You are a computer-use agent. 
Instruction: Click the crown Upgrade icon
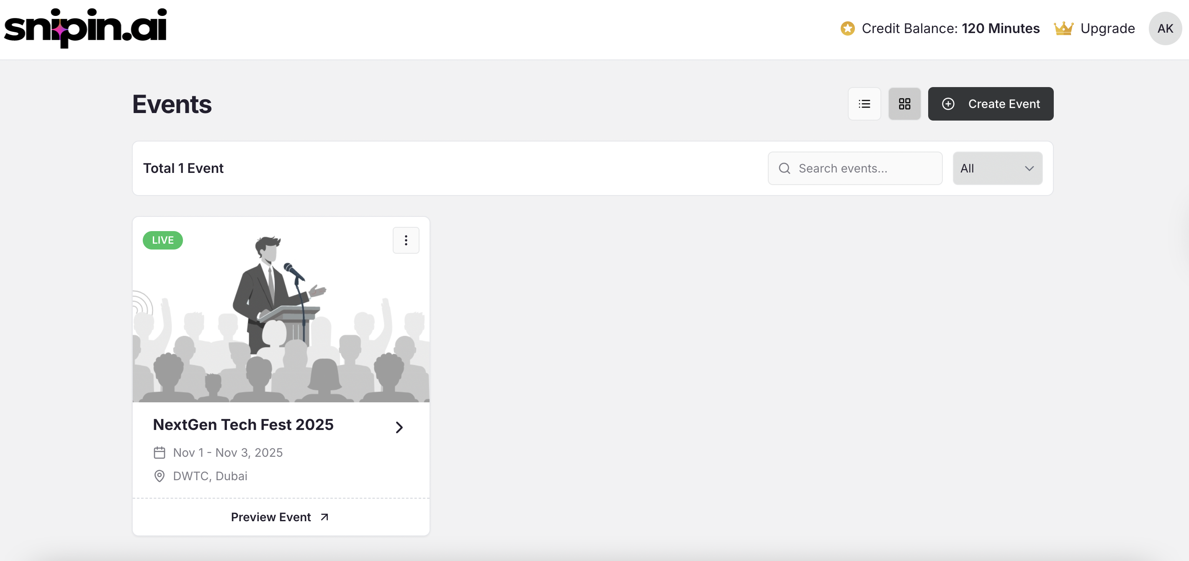pos(1064,28)
